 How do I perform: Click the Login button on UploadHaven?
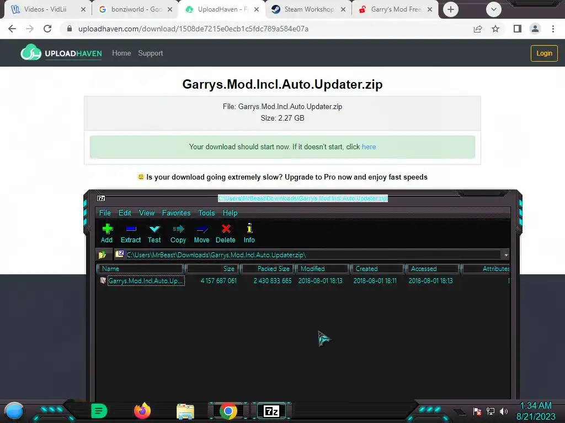tap(544, 53)
